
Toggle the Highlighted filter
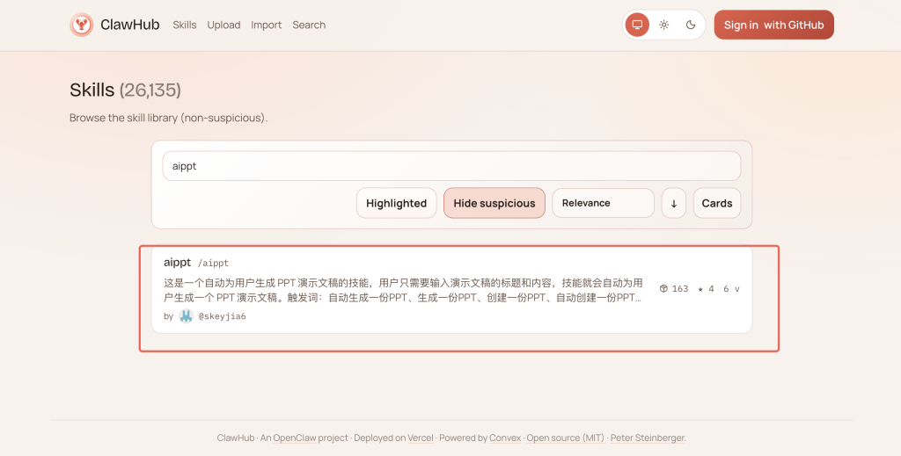pos(396,203)
